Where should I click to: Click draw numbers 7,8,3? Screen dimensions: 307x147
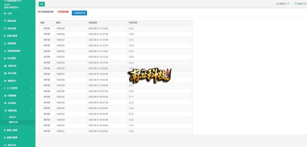131,108
